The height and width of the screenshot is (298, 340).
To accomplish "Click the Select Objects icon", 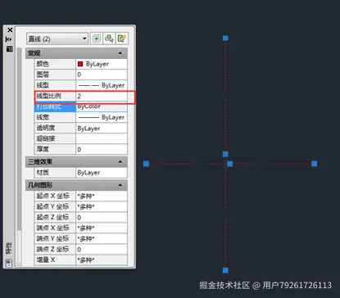I will tap(109, 38).
